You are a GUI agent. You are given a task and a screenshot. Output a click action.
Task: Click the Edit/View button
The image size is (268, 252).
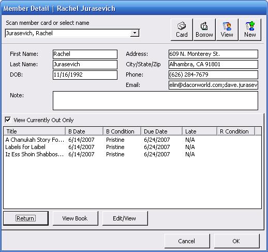125,218
